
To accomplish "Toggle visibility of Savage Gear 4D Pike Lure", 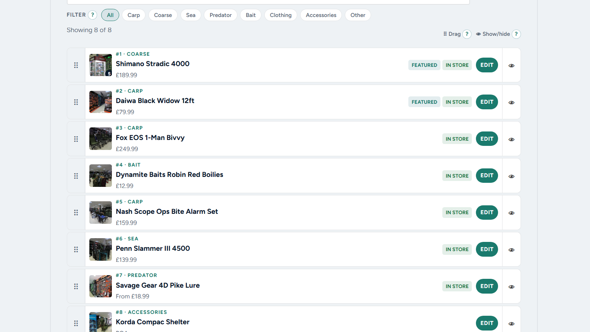I will click(511, 287).
